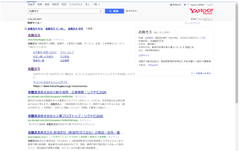Click the magnifier icon beside related searches
Viewport: 240px width, 151px height.
click(x=26, y=29)
